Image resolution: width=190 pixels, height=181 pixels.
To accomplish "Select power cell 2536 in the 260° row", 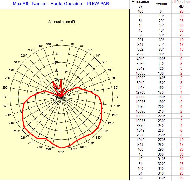I will (141, 135).
